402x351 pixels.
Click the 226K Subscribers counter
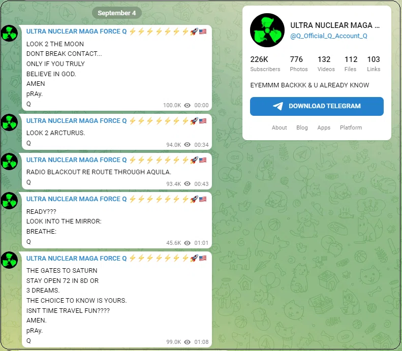pos(265,64)
